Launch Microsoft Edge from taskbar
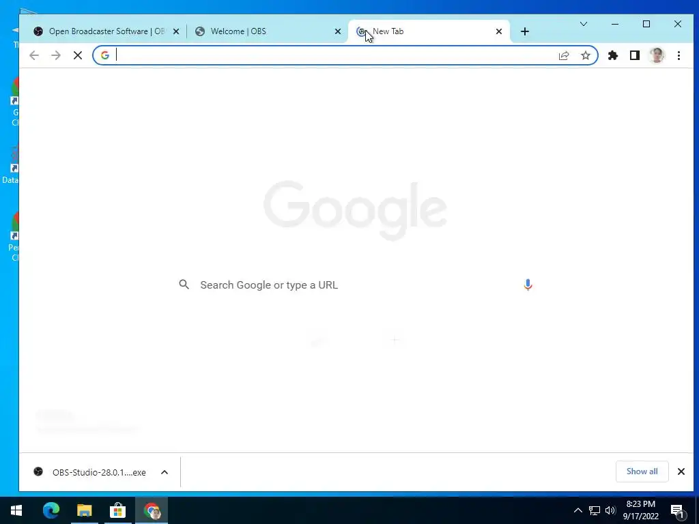The image size is (699, 524). tap(51, 510)
